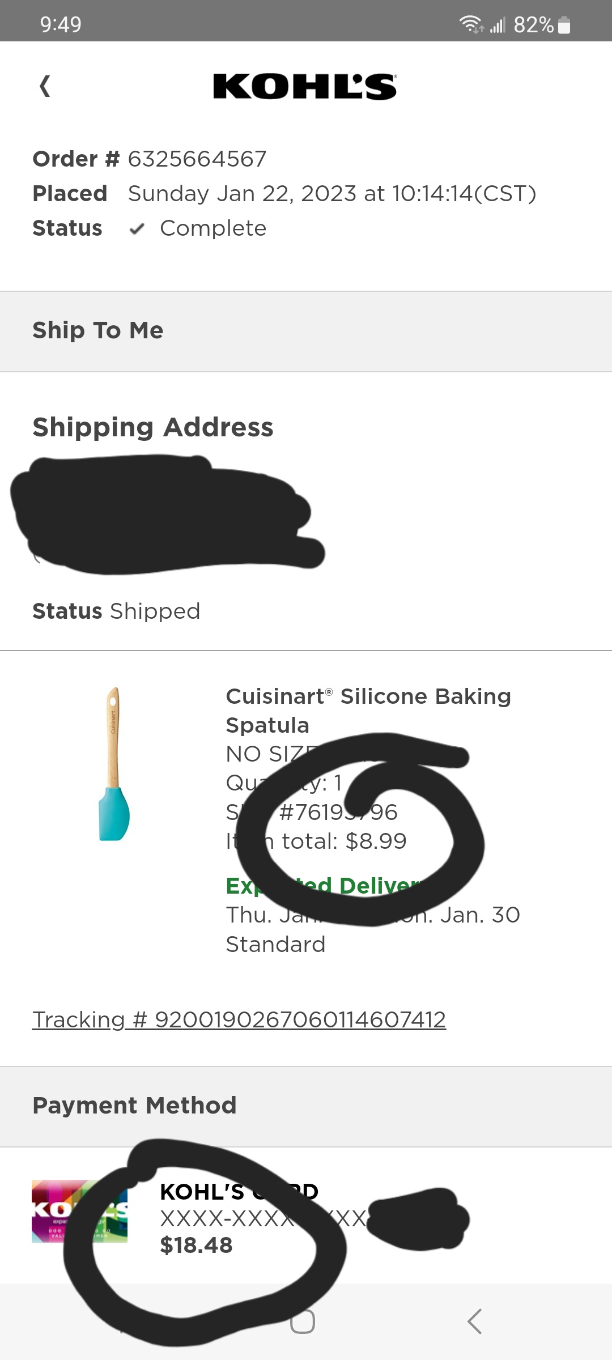
Task: Open the tracking number link
Action: pos(239,1020)
